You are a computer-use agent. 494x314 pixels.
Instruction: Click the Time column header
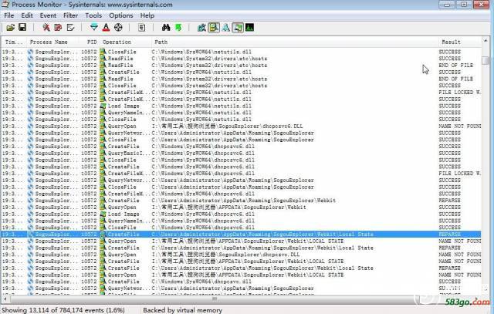coord(14,42)
